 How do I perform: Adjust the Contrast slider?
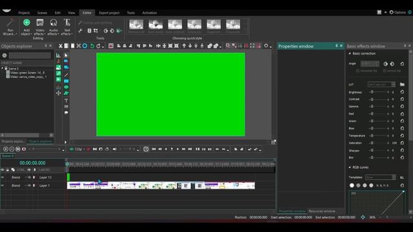(379, 99)
